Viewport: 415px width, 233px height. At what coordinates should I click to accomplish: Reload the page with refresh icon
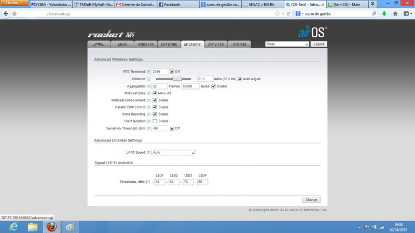[288, 14]
